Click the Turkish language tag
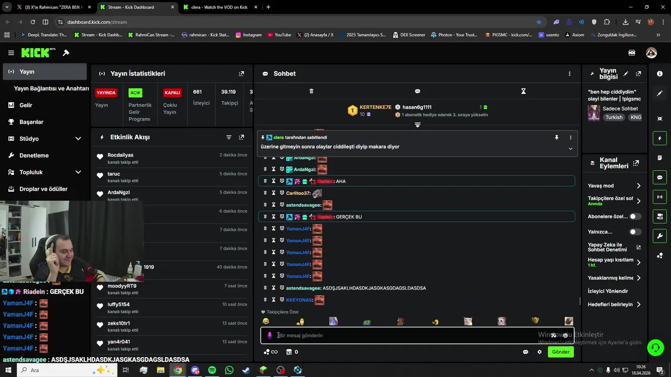Image resolution: width=671 pixels, height=377 pixels. pyautogui.click(x=614, y=117)
